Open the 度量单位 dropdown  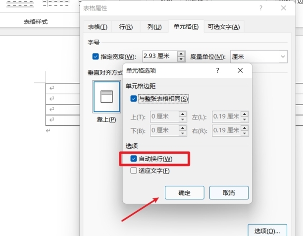(283, 57)
